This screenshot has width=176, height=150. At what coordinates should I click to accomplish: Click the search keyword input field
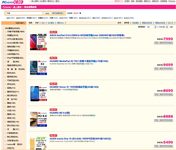click(24, 14)
